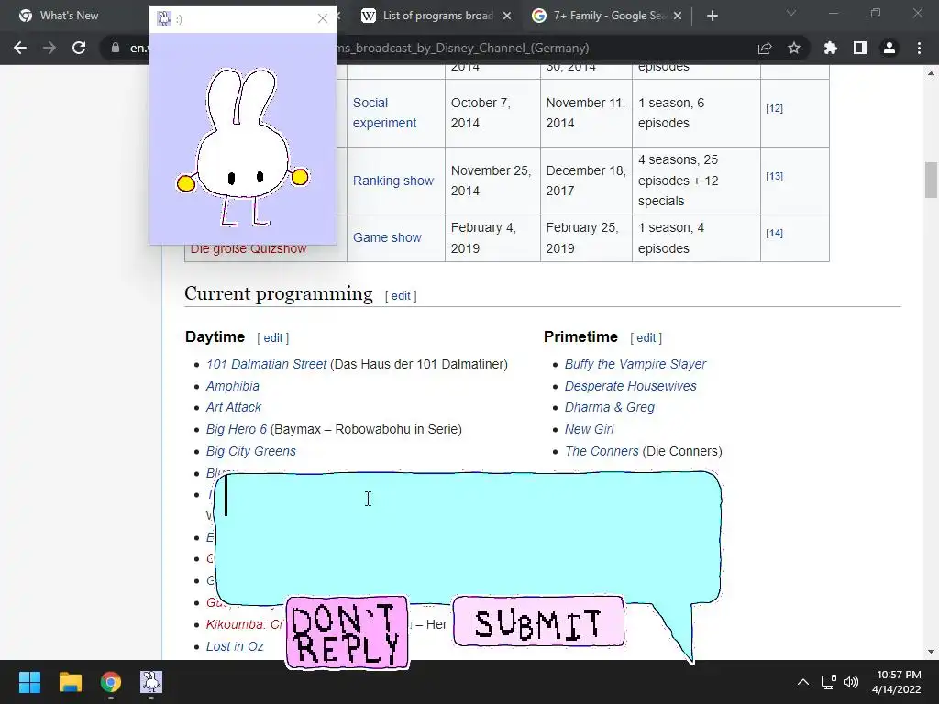The image size is (939, 704).
Task: Open the Amphibia link
Action: [x=232, y=386]
